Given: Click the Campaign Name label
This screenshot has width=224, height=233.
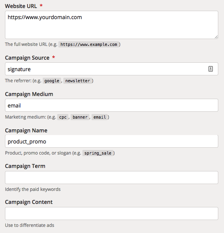Looking at the screenshot, I should (x=26, y=130).
